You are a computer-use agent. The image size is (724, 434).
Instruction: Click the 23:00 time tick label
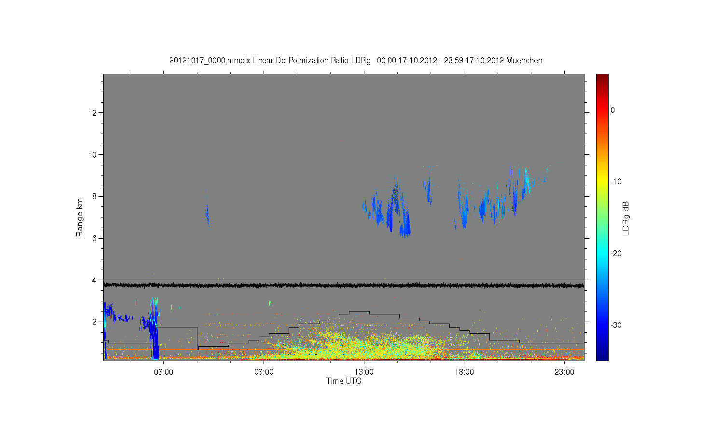point(564,372)
